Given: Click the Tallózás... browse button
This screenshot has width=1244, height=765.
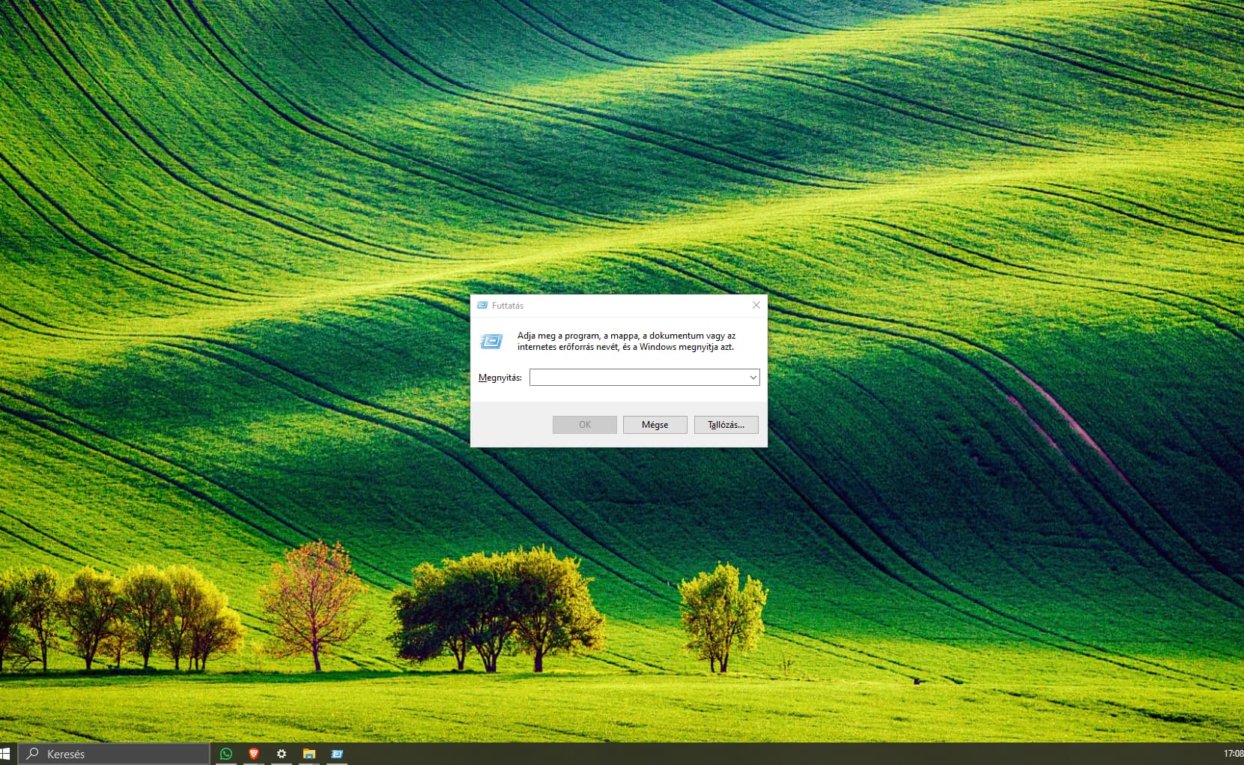Looking at the screenshot, I should pos(726,425).
